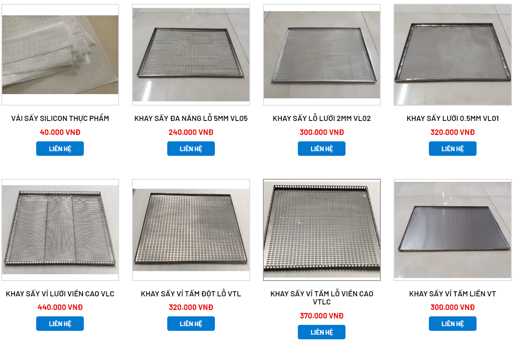Click the KHAY SẤY ĐA NĂNG LỖ 5MM VL05 thumbnail

191,55
